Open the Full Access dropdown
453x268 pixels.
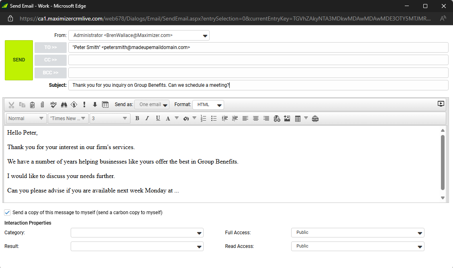[x=358, y=233]
